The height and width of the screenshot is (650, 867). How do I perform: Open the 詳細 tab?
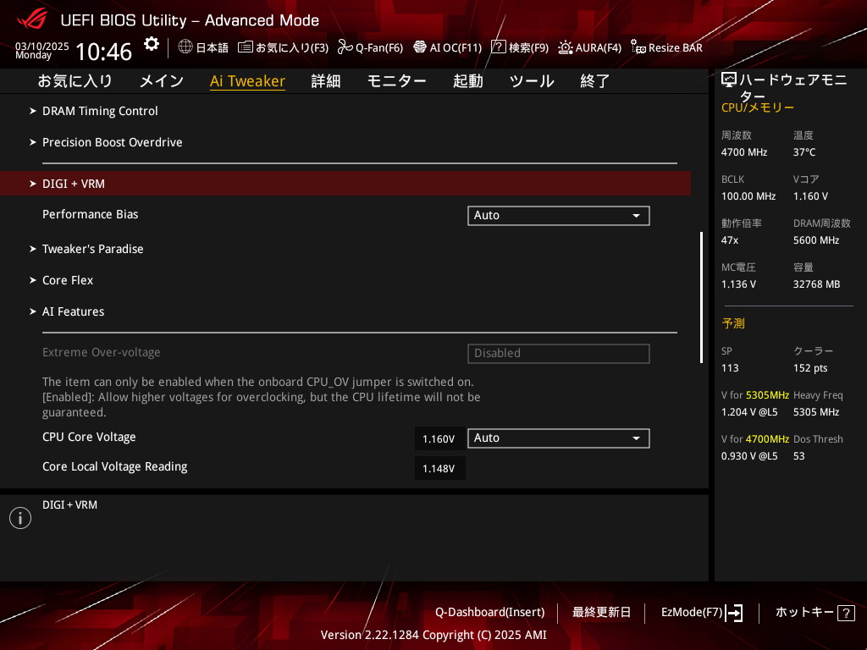point(326,81)
